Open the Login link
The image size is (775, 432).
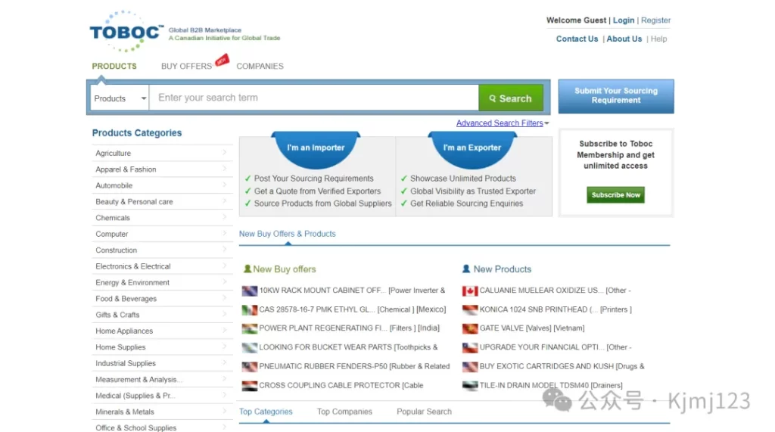(624, 20)
